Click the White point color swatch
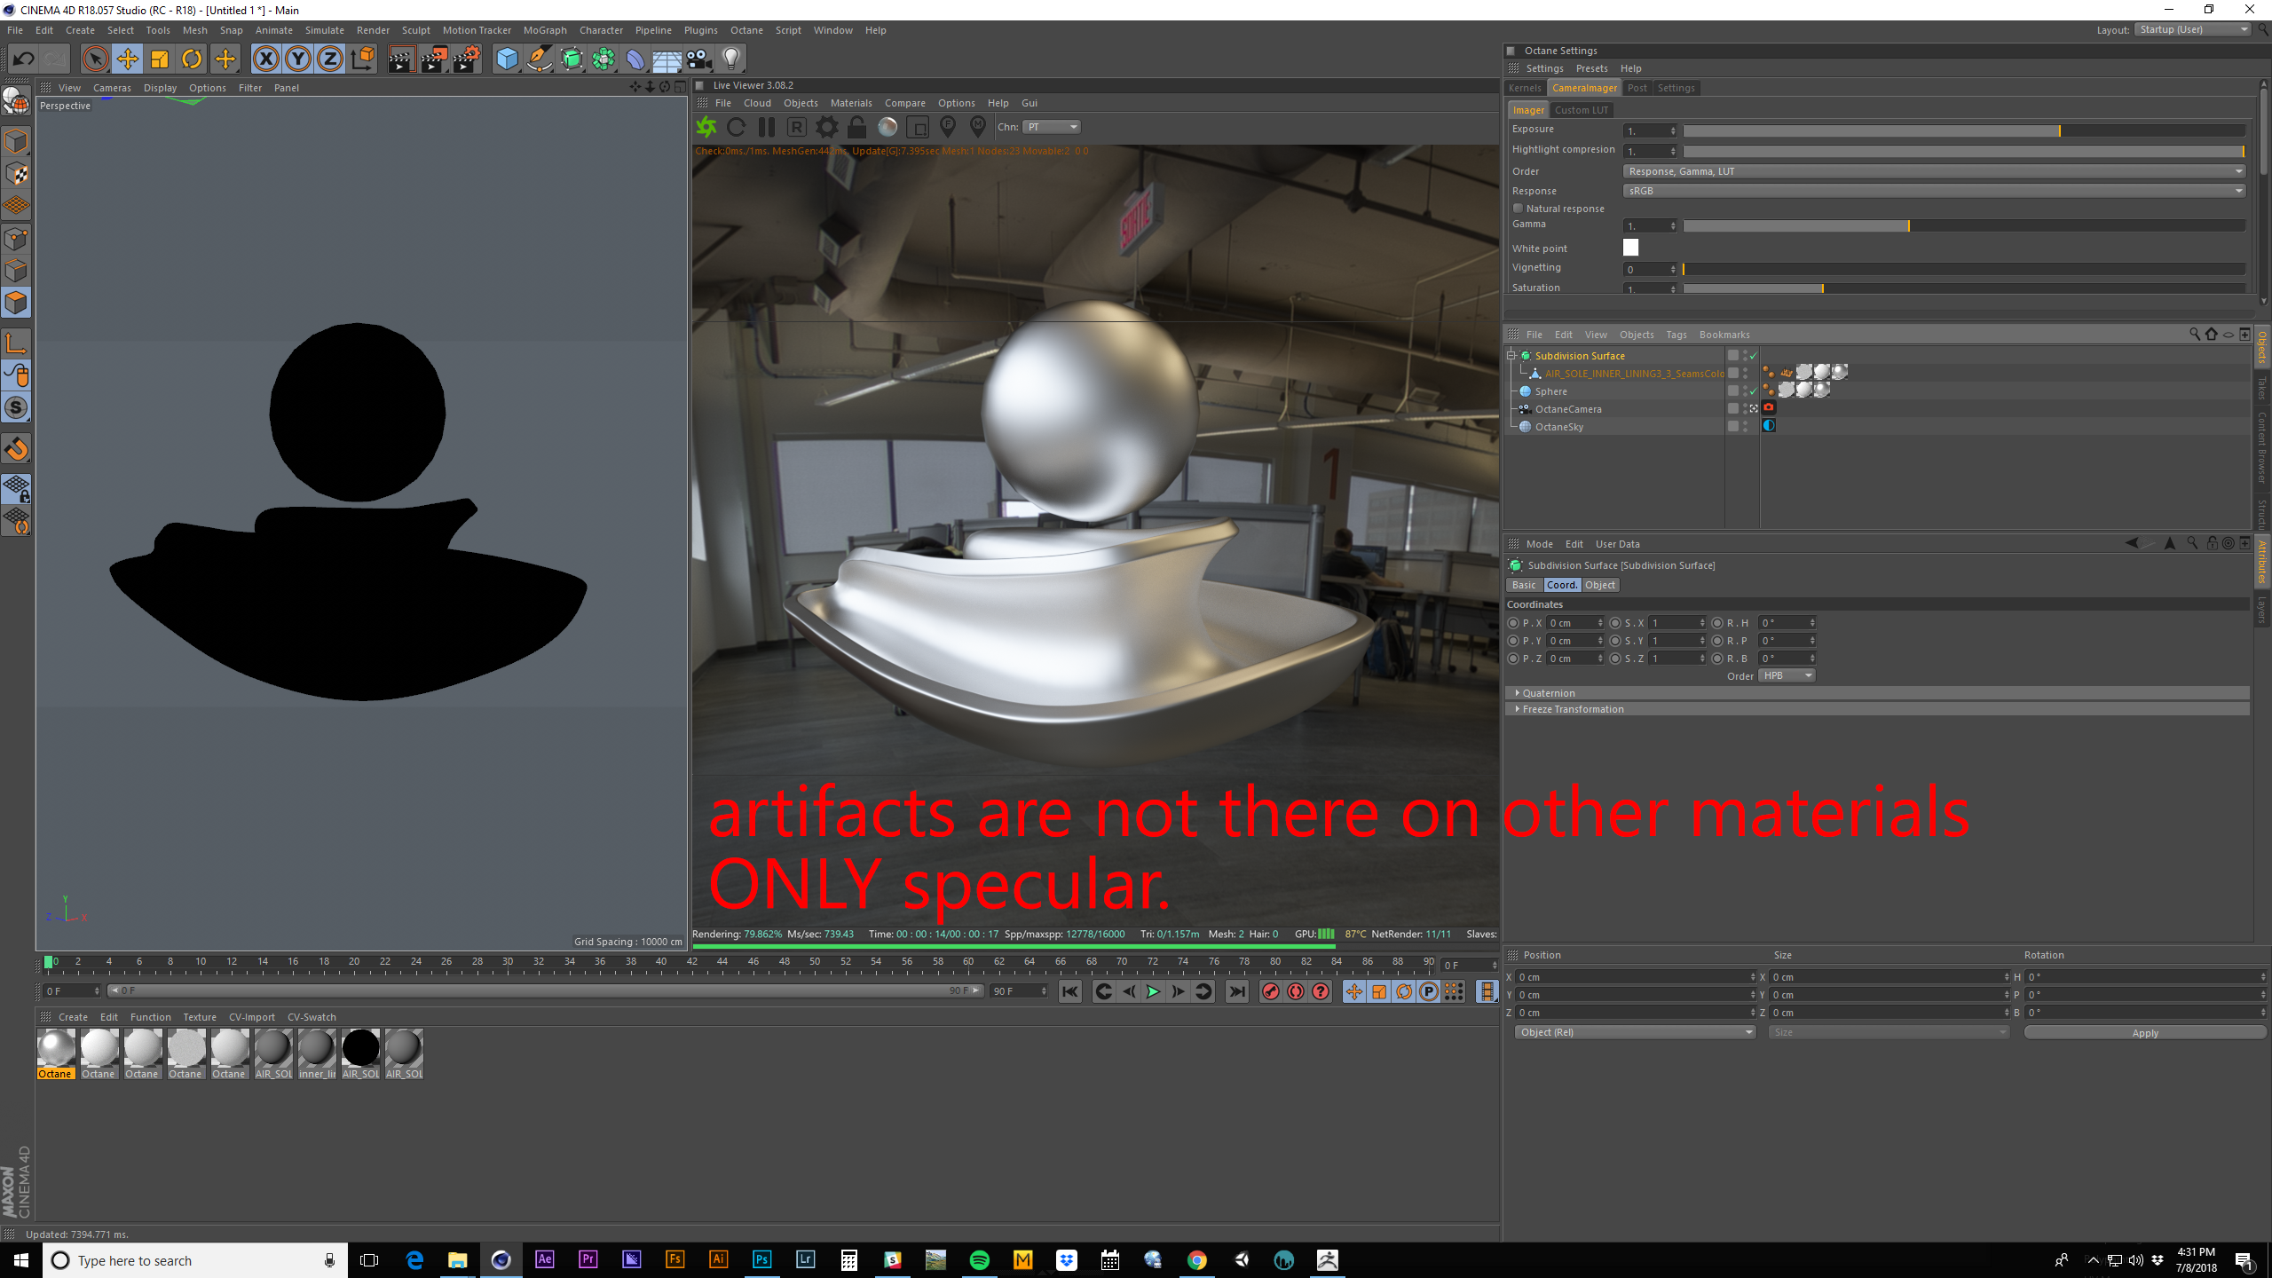 [1630, 248]
